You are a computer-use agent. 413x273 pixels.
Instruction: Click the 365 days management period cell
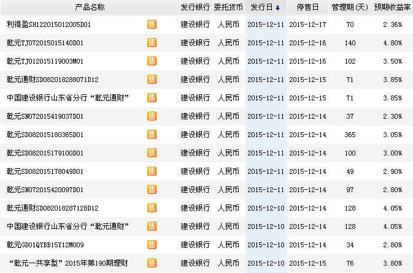[x=350, y=135]
